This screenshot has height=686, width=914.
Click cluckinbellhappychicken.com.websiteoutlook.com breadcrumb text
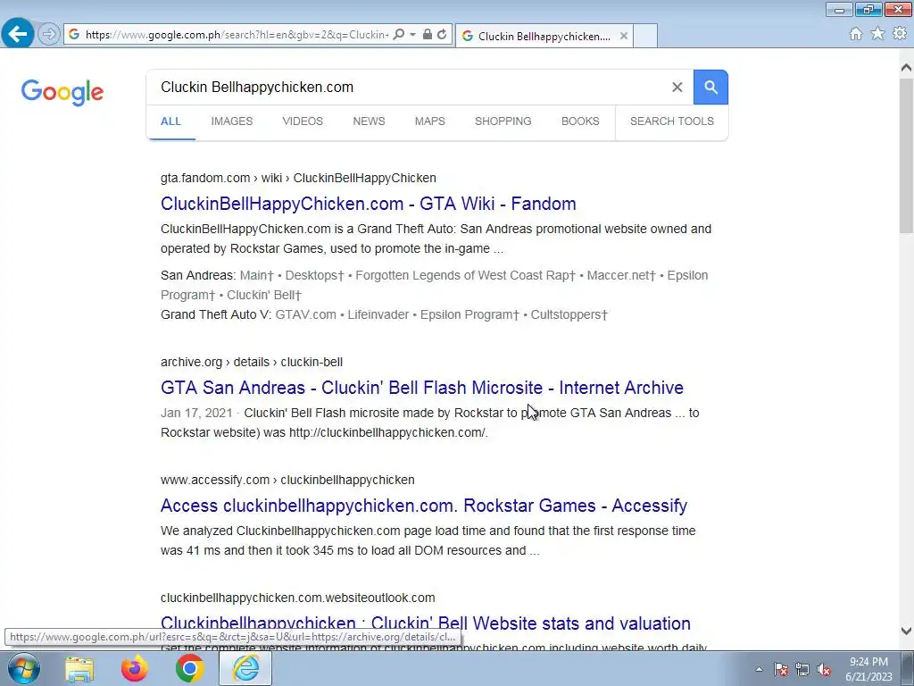coord(298,598)
